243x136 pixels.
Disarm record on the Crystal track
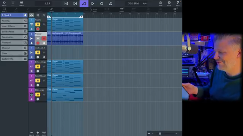[x=38, y=29]
